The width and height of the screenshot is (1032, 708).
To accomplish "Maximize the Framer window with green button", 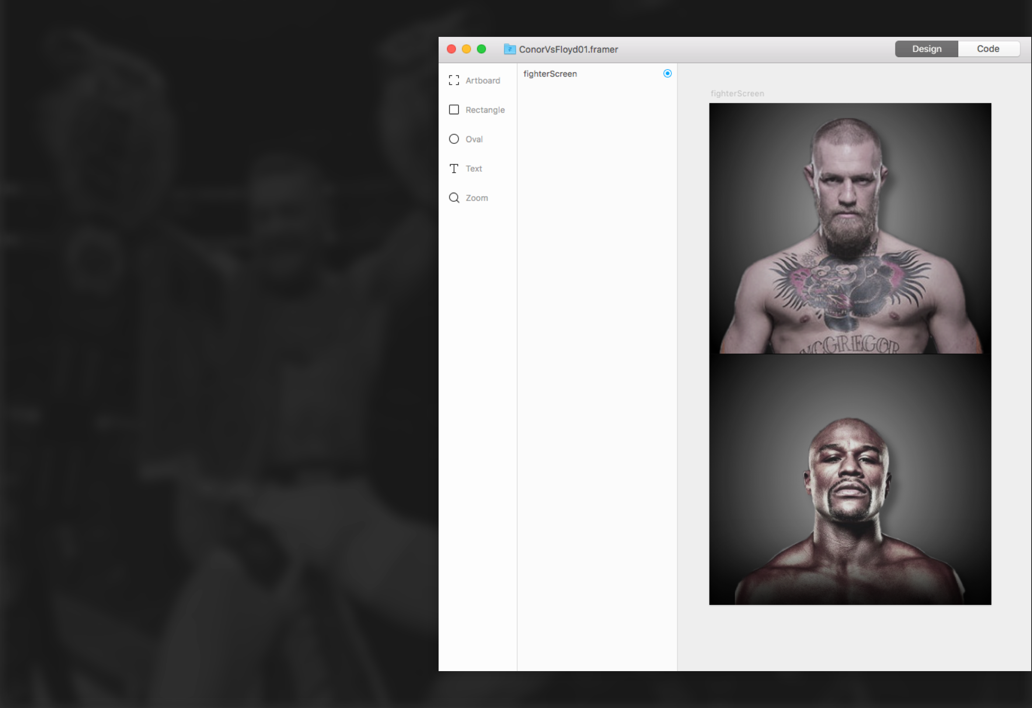I will point(481,49).
